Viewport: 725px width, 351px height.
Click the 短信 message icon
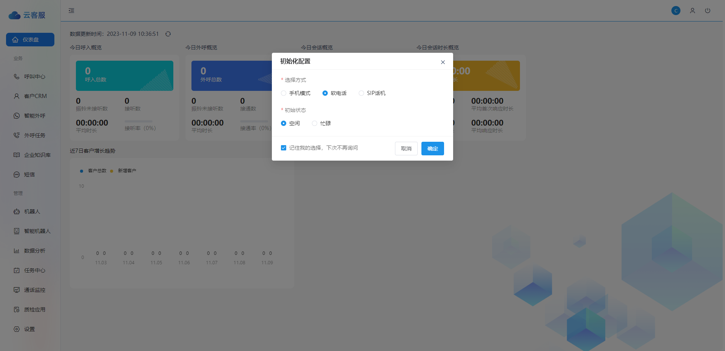(17, 175)
